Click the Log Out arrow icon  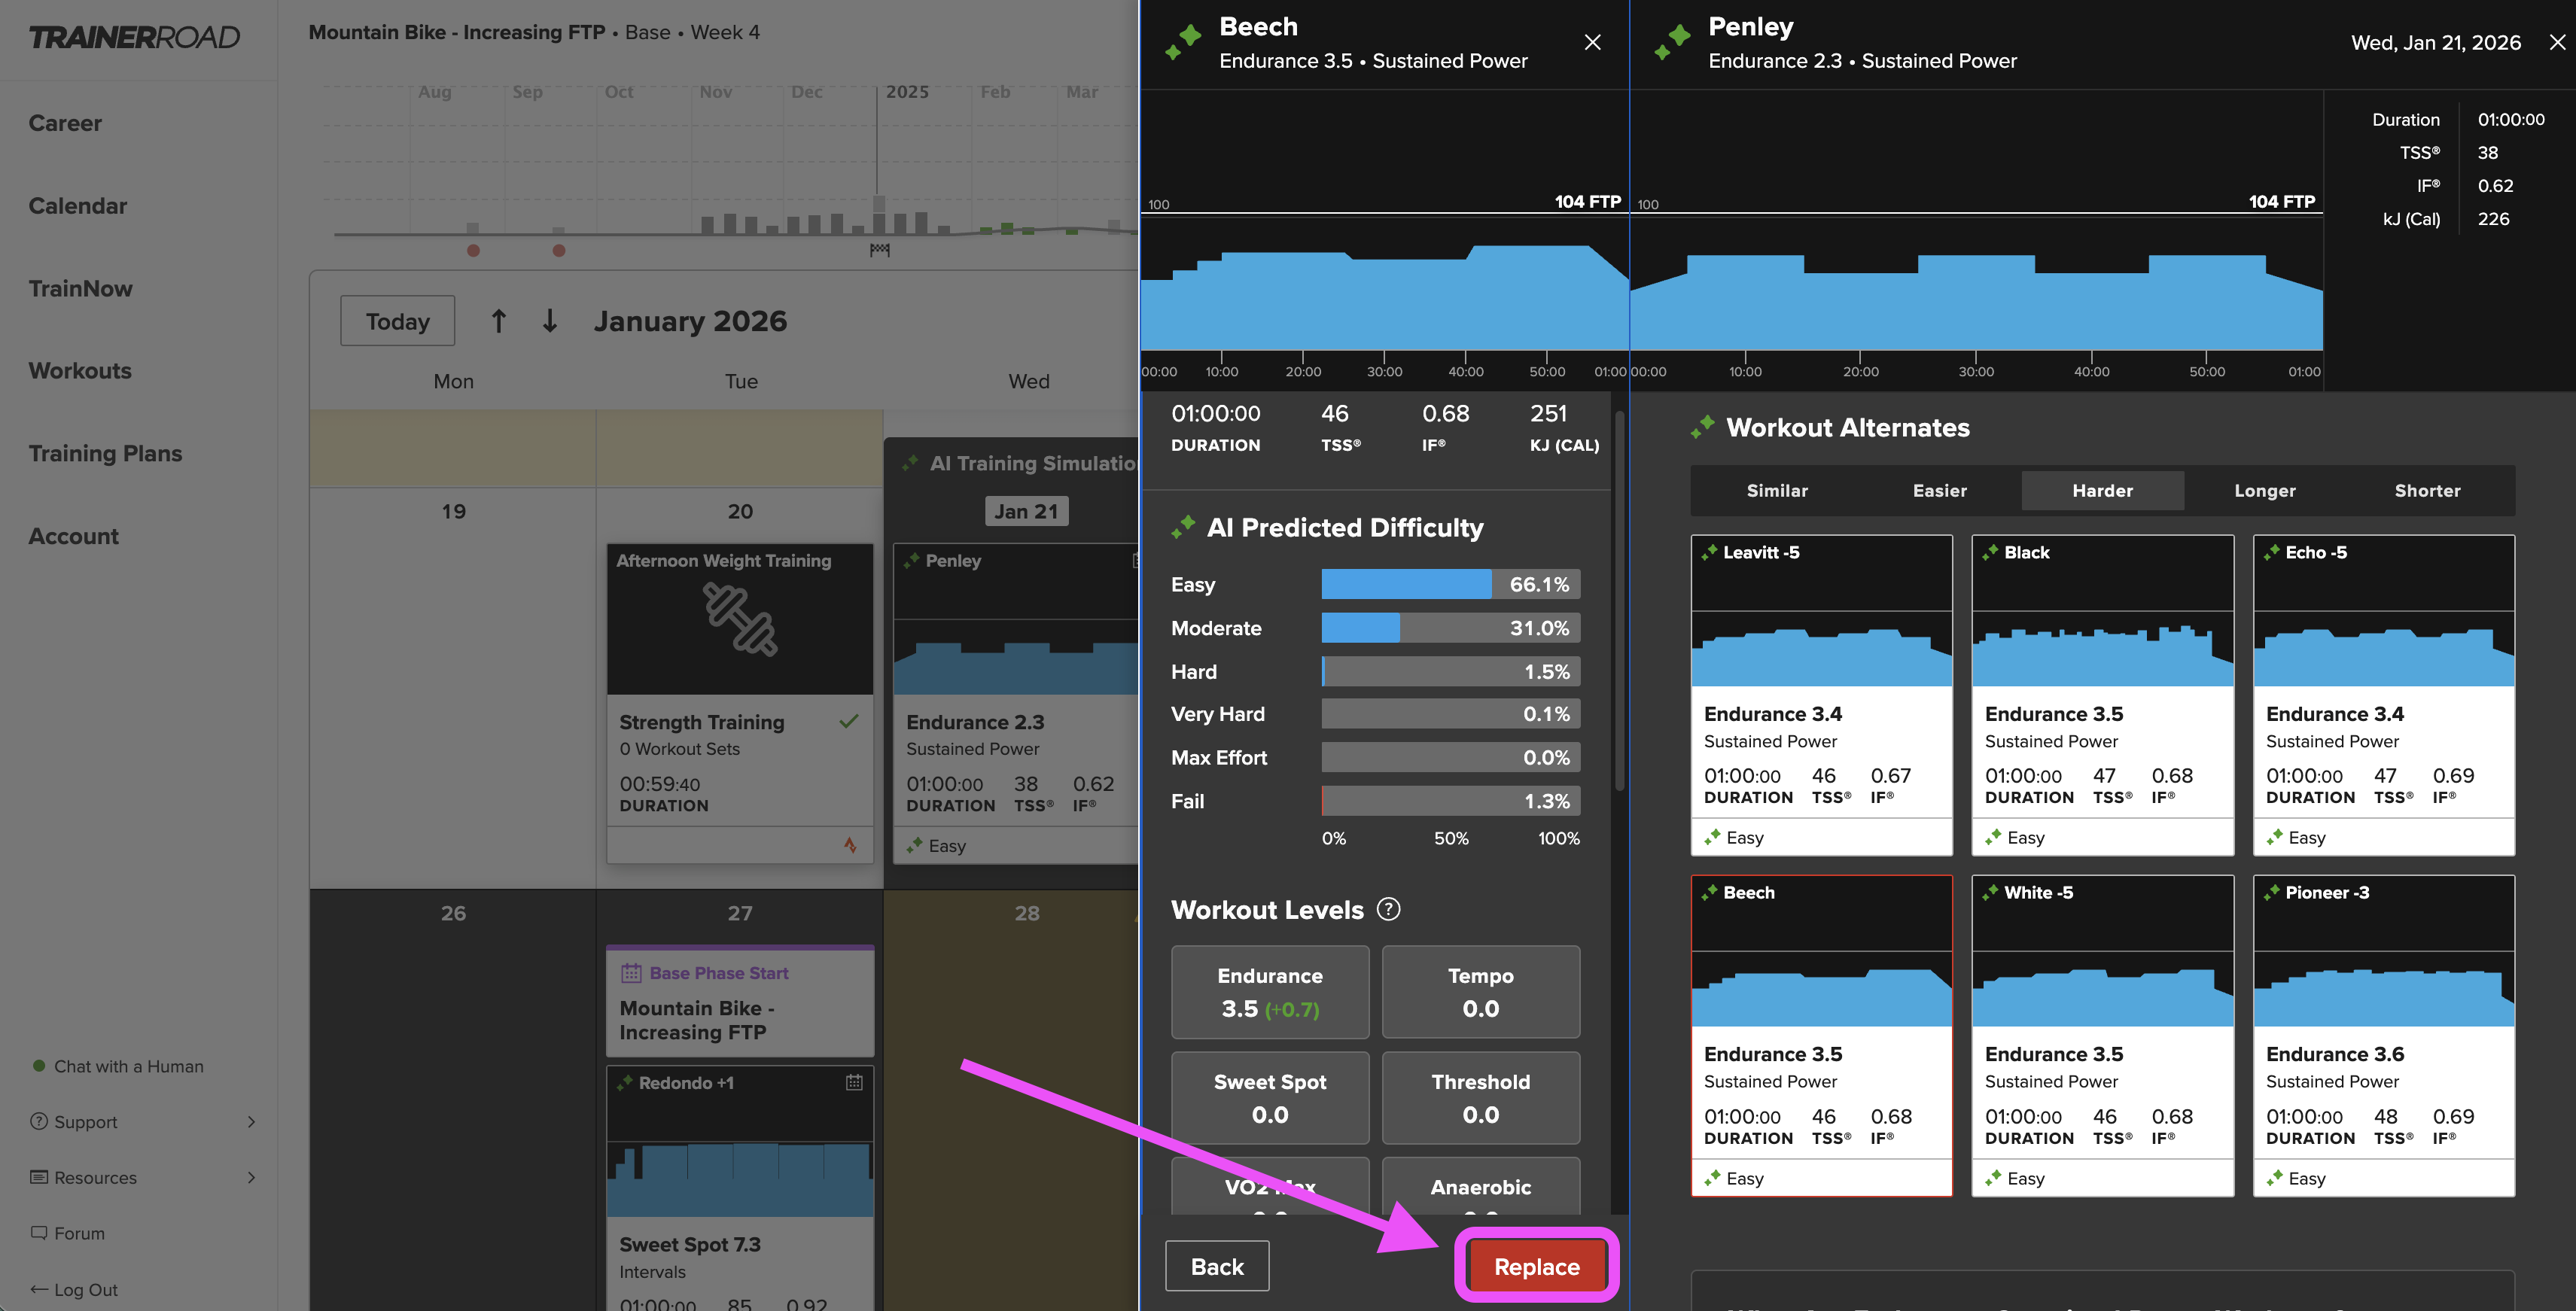pyautogui.click(x=39, y=1289)
